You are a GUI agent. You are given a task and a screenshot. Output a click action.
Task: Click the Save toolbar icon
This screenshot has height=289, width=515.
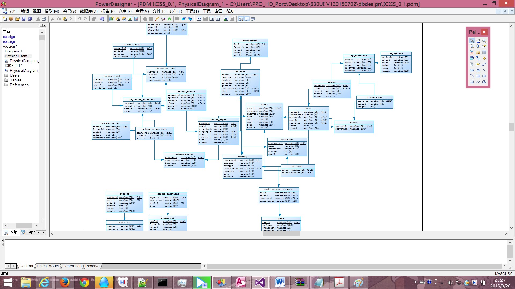point(24,19)
